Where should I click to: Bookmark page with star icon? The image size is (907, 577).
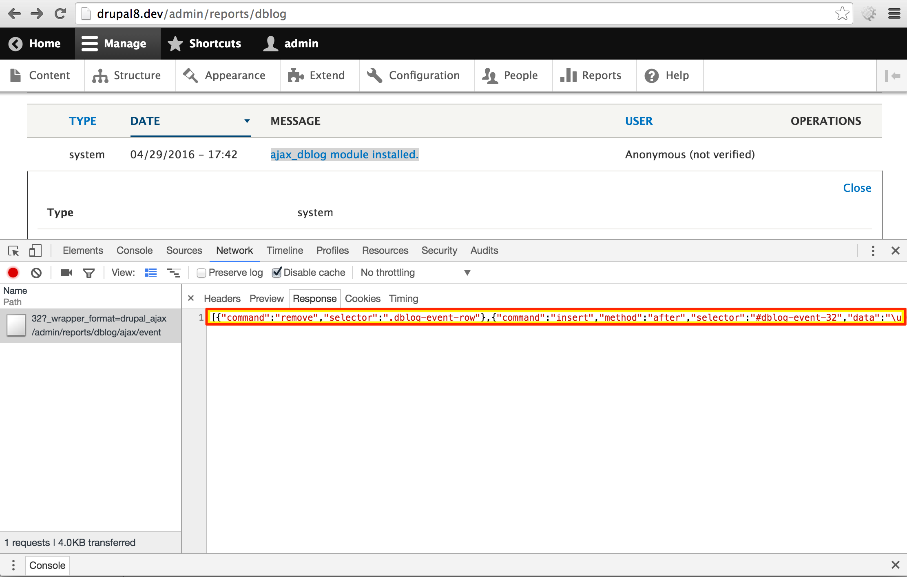coord(842,14)
